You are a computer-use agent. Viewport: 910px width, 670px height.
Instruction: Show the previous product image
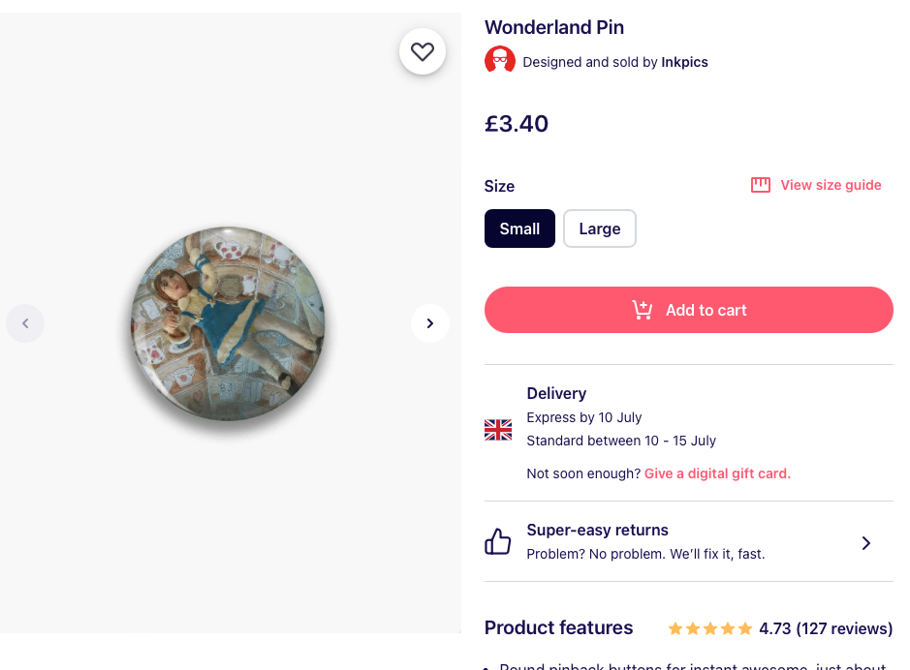(25, 323)
